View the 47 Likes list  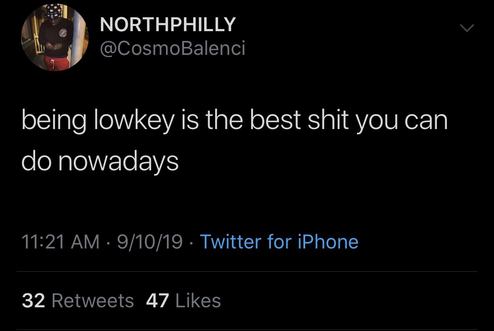(x=184, y=300)
